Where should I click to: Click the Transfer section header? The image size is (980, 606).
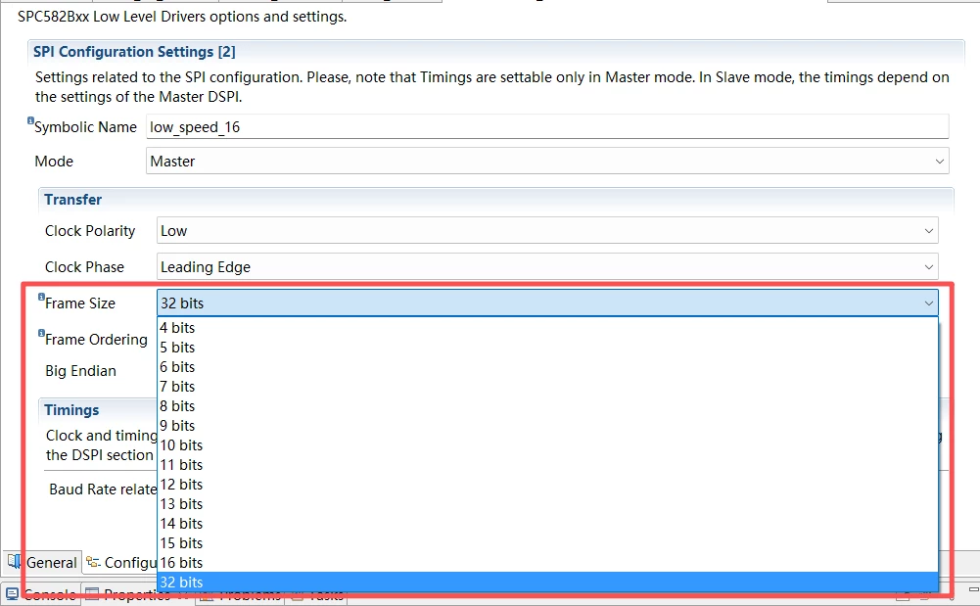73,200
